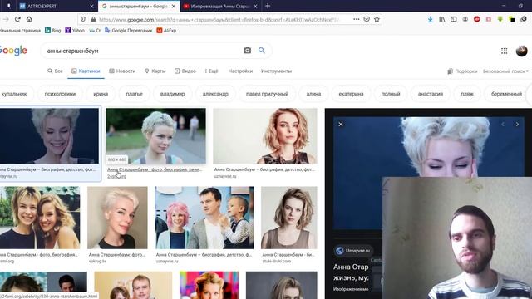Open a new browser tab
The height and width of the screenshot is (299, 532).
[268, 6]
